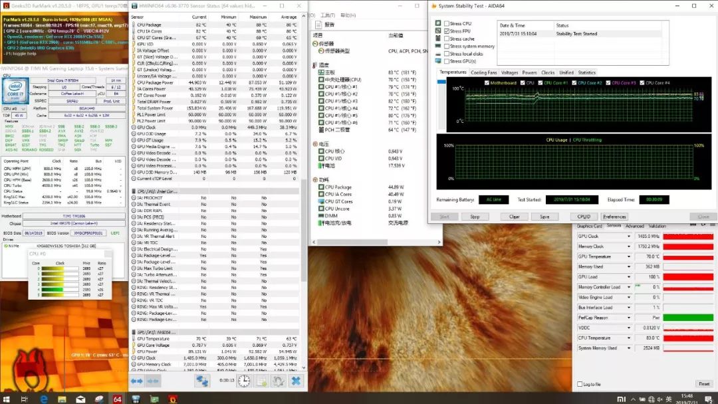Open HWiNFO sensor settings gear icon
The width and height of the screenshot is (718, 404).
(x=279, y=381)
